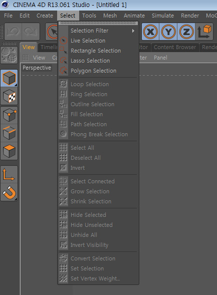Click Set Selection entry
The image size is (217, 295).
98,268
